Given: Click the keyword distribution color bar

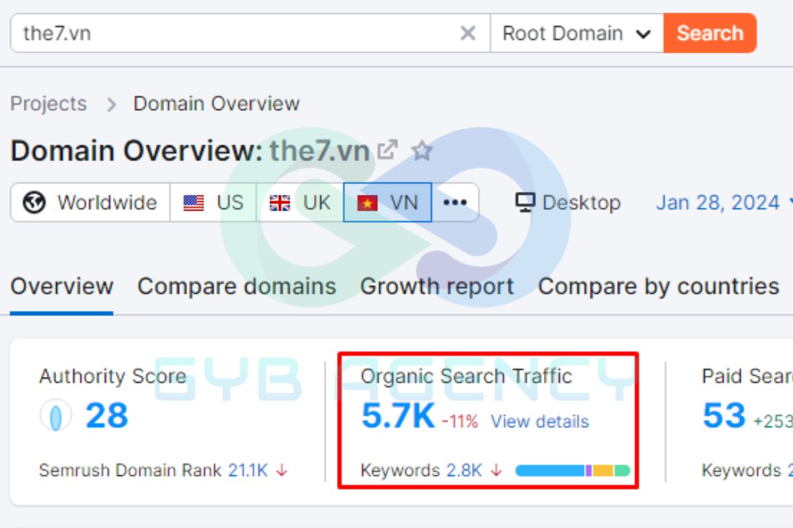Looking at the screenshot, I should pos(572,471).
